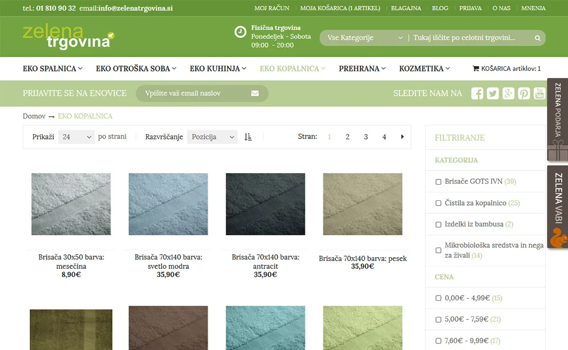Check Brisače GOTS IVN category filter

[x=438, y=182]
